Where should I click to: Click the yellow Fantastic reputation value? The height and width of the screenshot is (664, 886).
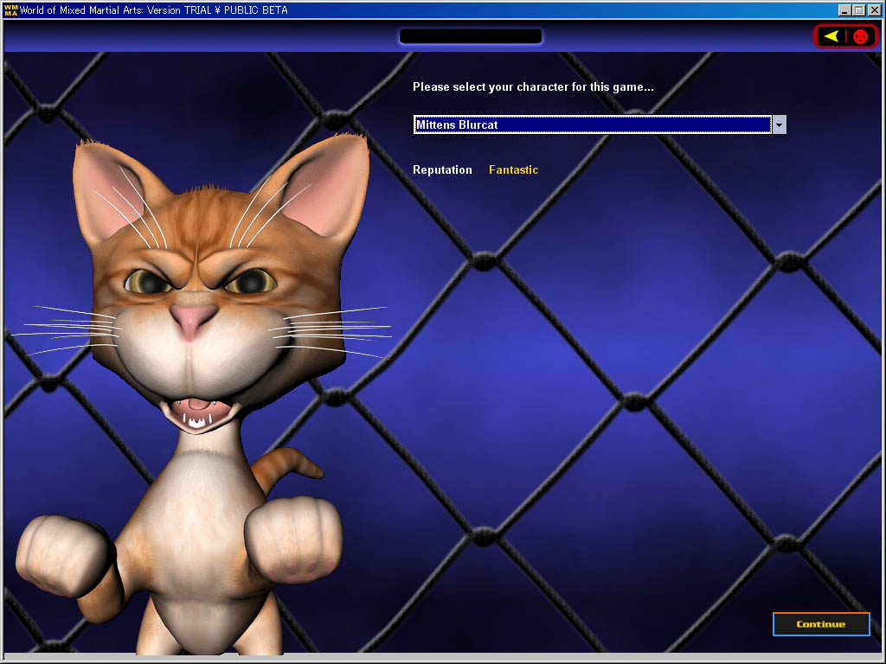[x=513, y=170]
